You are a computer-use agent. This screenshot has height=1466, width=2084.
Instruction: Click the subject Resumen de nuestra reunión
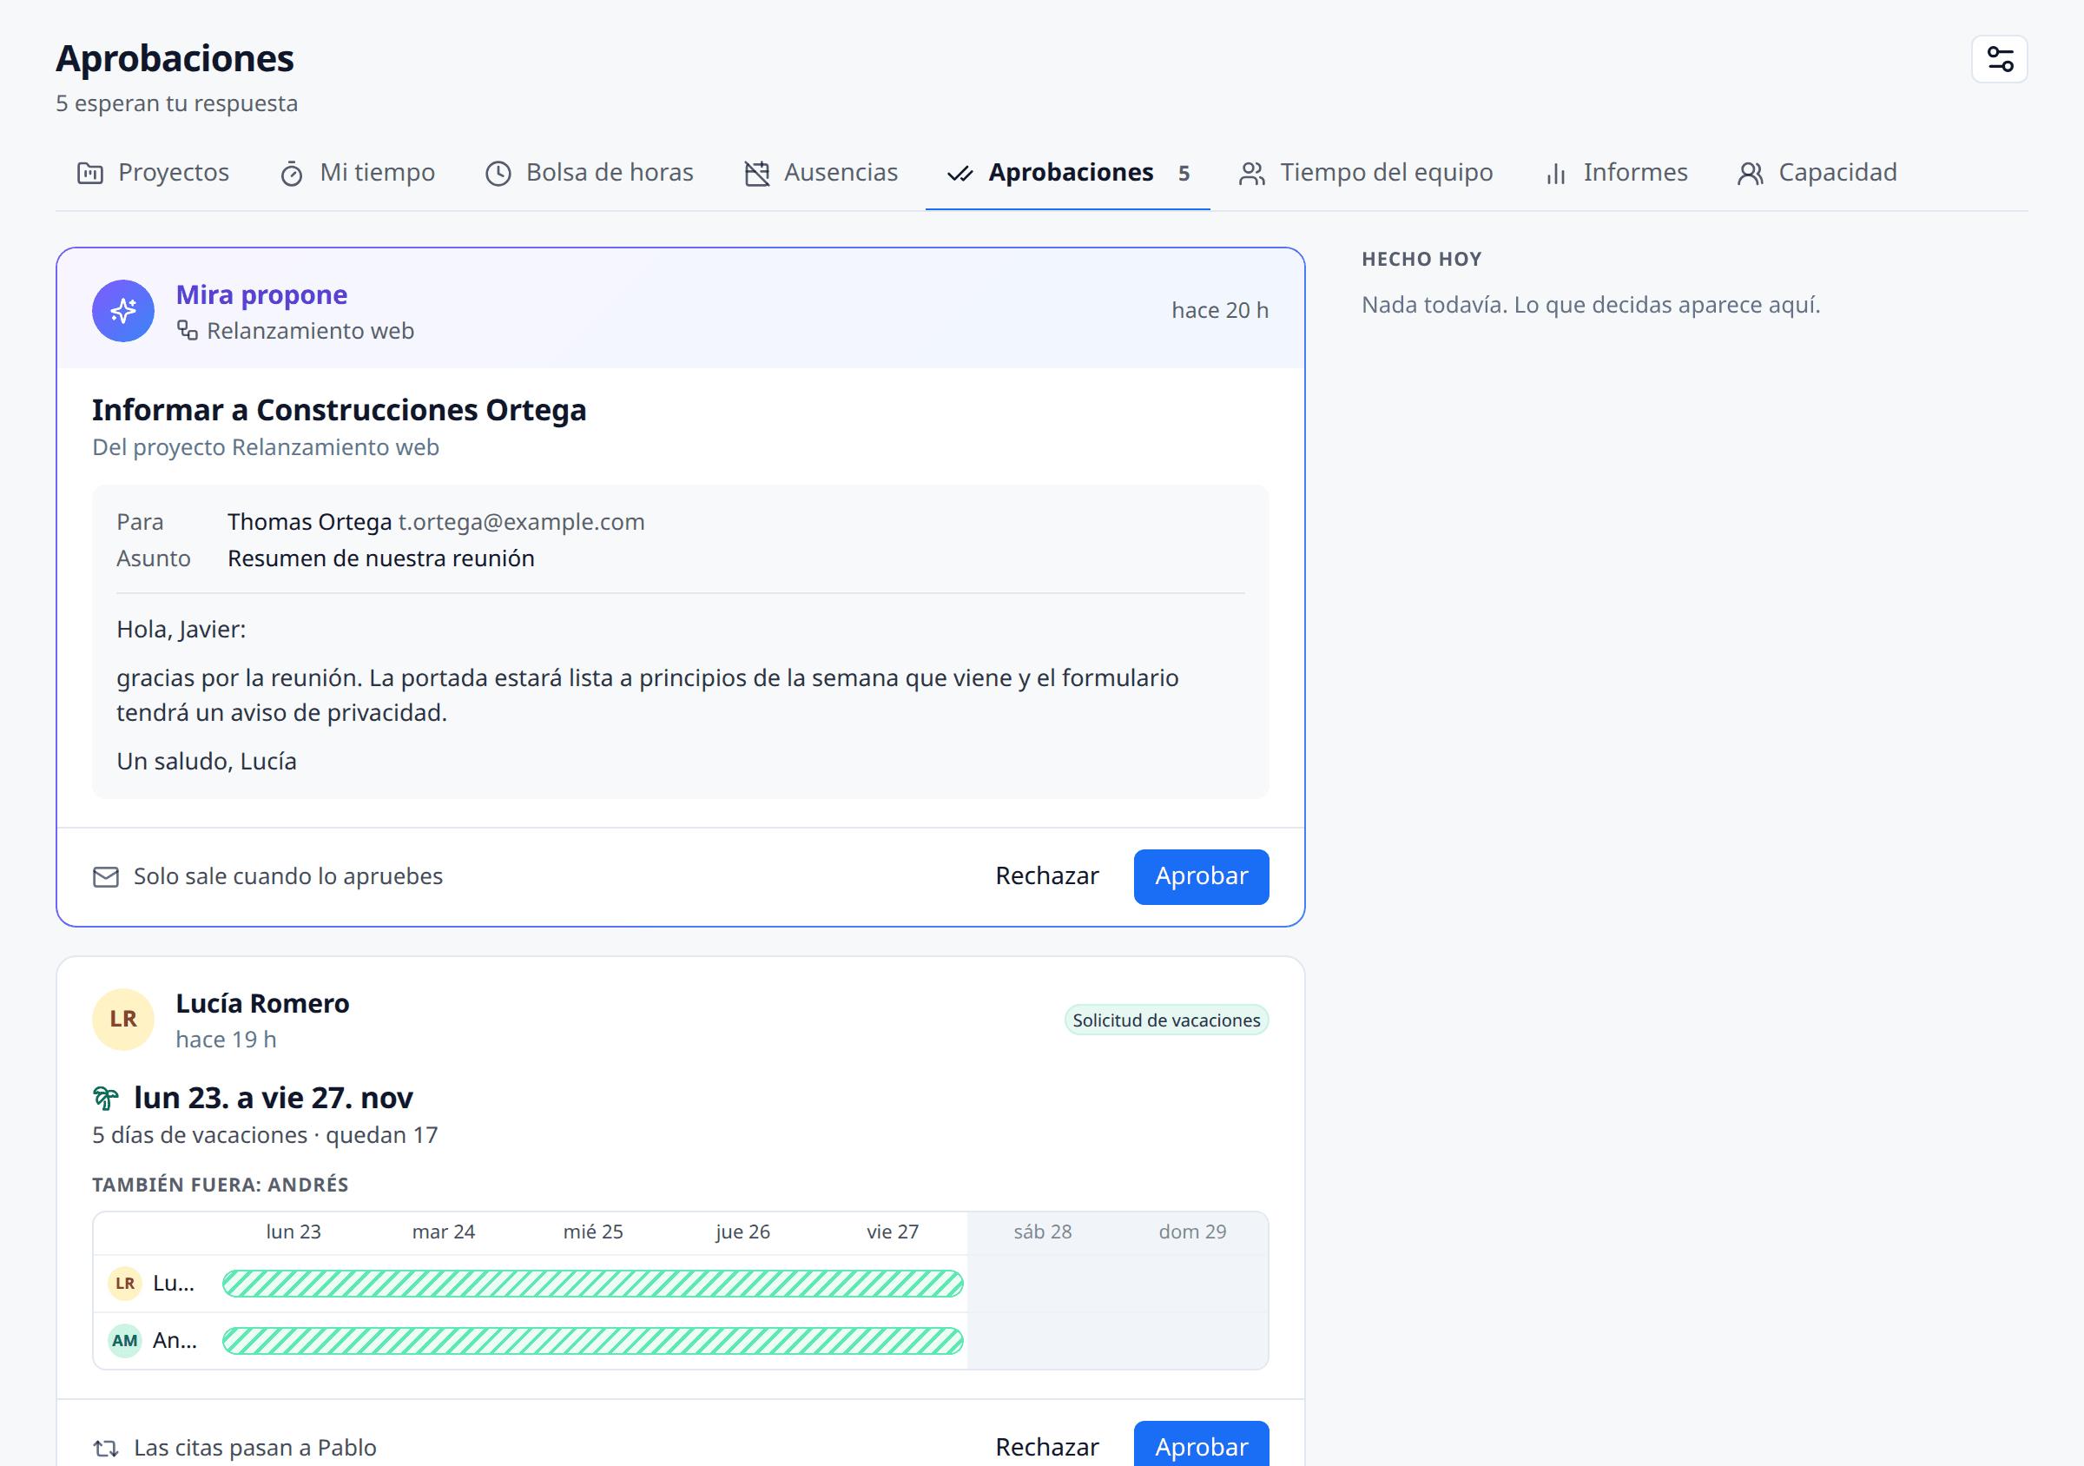(381, 558)
